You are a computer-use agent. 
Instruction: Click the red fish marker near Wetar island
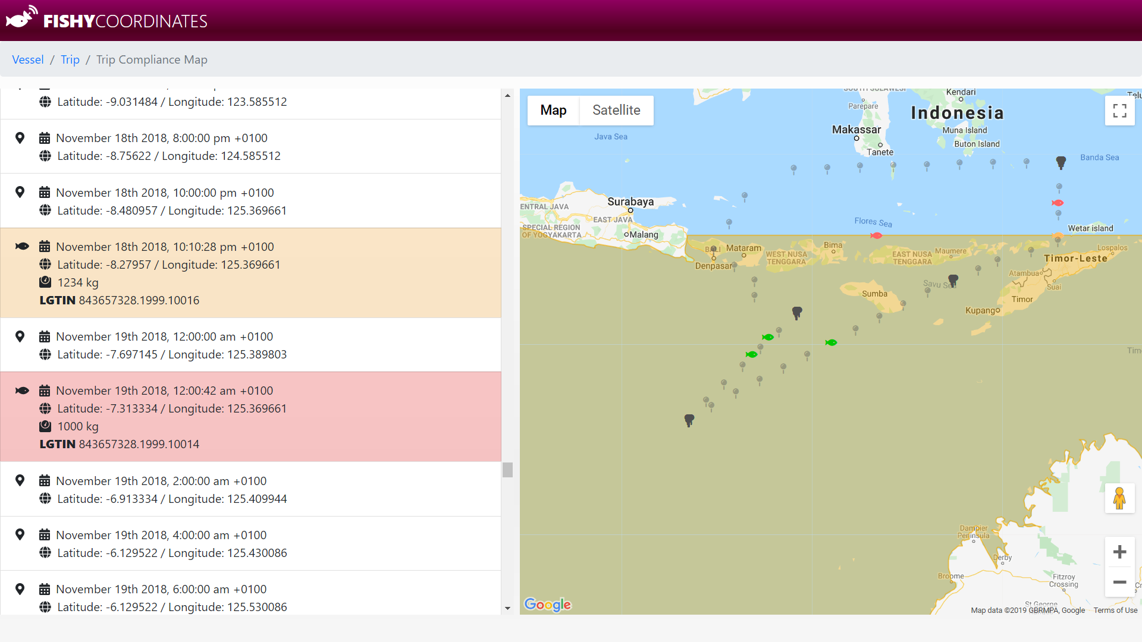pyautogui.click(x=1058, y=203)
